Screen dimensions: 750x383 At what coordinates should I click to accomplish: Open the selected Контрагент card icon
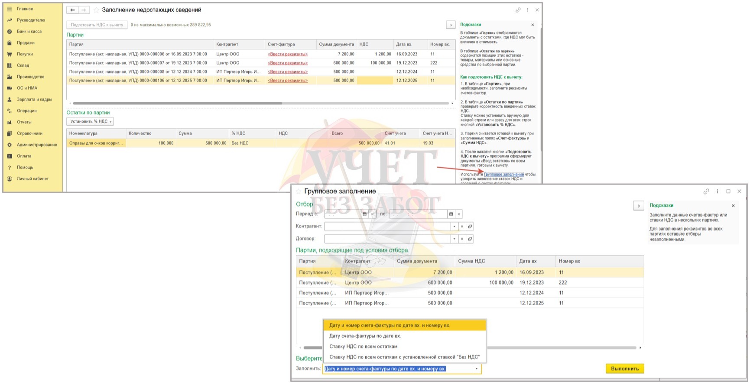(470, 226)
